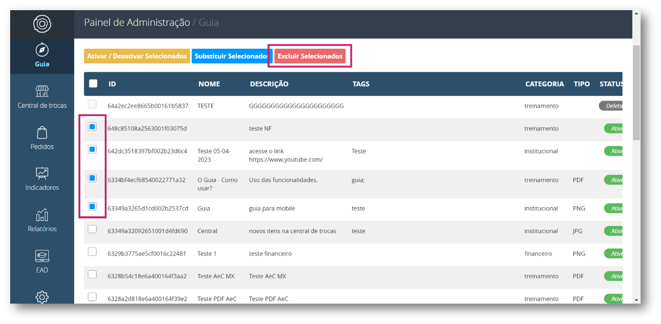
Task: Click Excluir Selecionados button
Action: [310, 56]
